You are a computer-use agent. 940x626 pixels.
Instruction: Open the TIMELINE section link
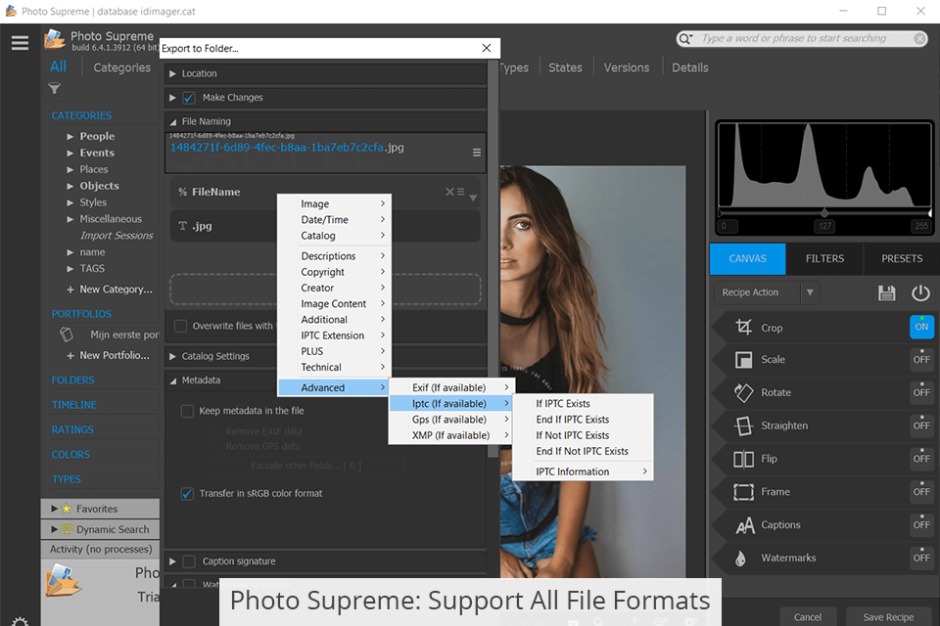click(74, 405)
